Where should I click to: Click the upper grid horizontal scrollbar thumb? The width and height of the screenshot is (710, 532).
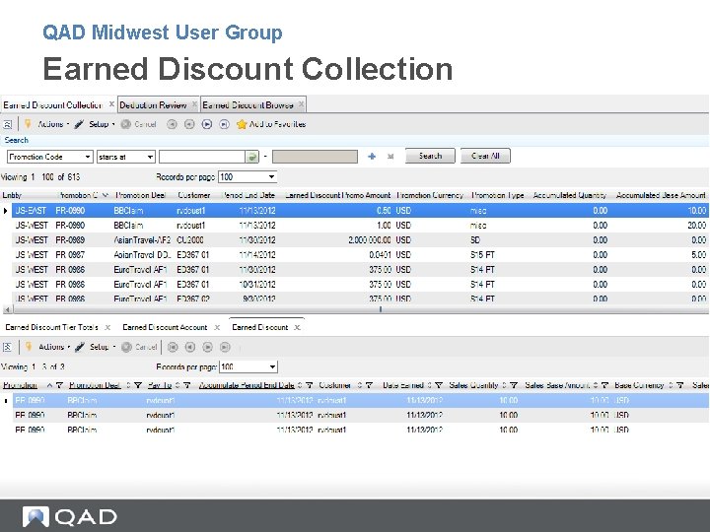[x=381, y=309]
